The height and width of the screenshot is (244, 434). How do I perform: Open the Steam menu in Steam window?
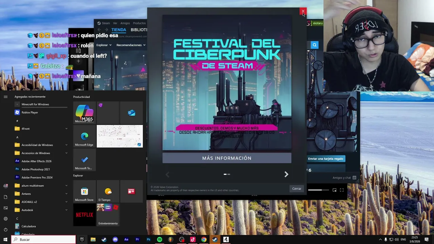104,23
